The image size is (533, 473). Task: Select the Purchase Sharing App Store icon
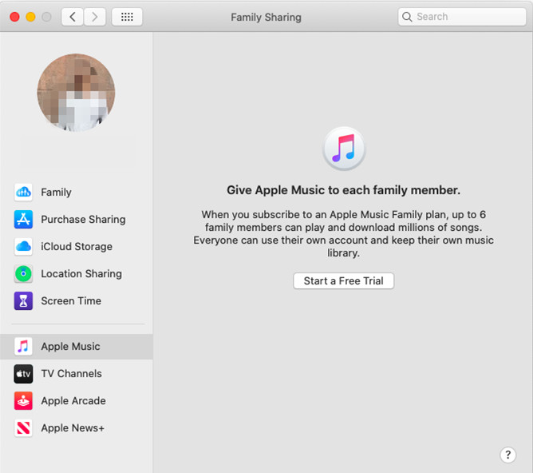tap(23, 220)
